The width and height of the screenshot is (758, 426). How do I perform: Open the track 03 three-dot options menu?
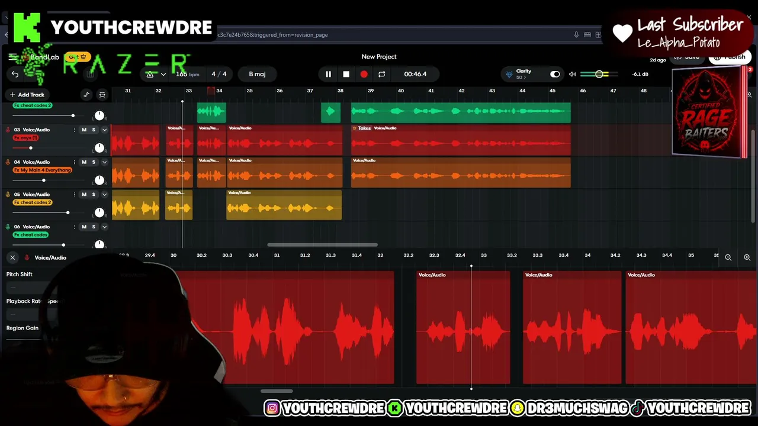74,130
